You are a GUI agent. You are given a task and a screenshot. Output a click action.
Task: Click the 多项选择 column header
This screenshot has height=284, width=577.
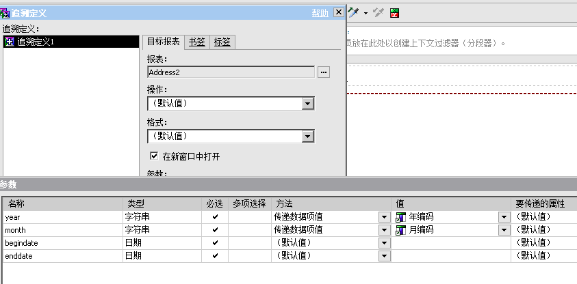pyautogui.click(x=250, y=203)
